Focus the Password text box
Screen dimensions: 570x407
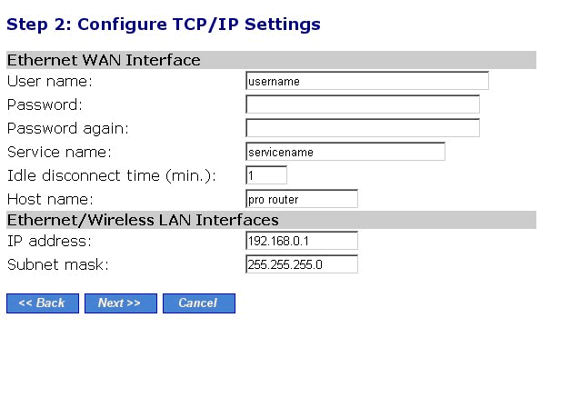click(x=363, y=104)
